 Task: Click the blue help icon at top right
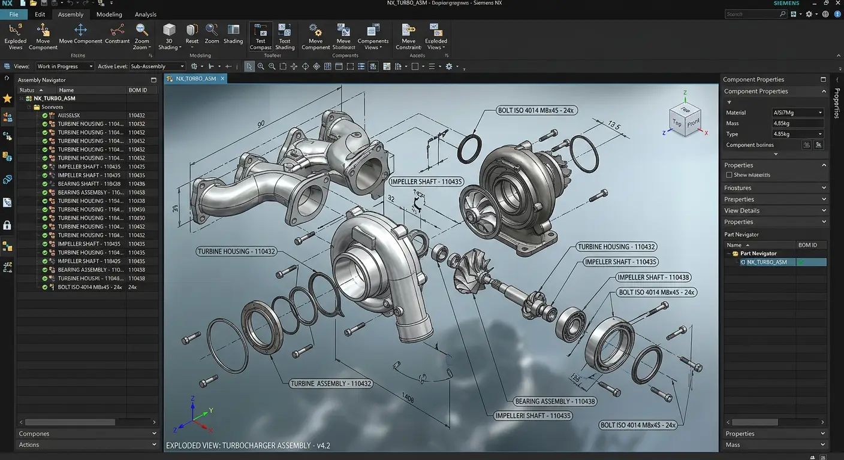837,14
